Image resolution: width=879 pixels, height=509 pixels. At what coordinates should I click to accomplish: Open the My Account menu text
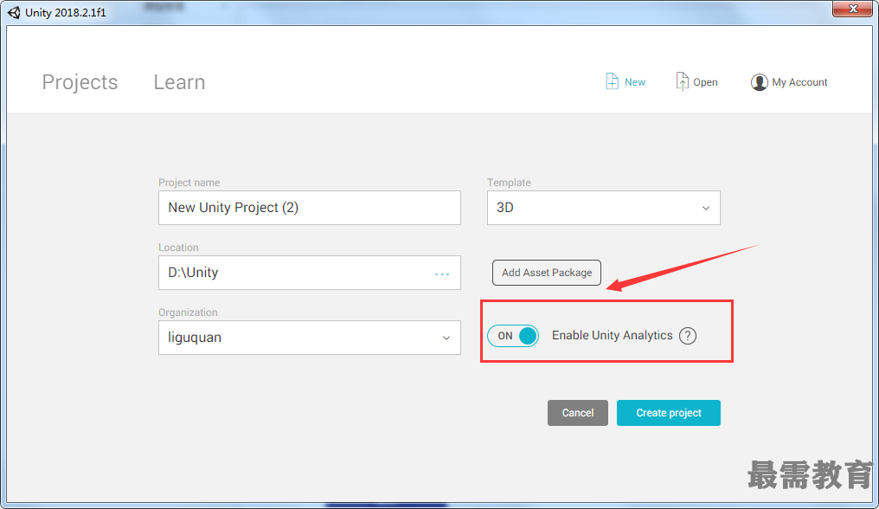pos(799,82)
